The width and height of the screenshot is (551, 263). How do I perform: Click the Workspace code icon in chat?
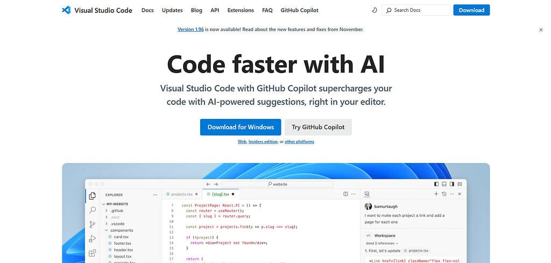pyautogui.click(x=368, y=236)
